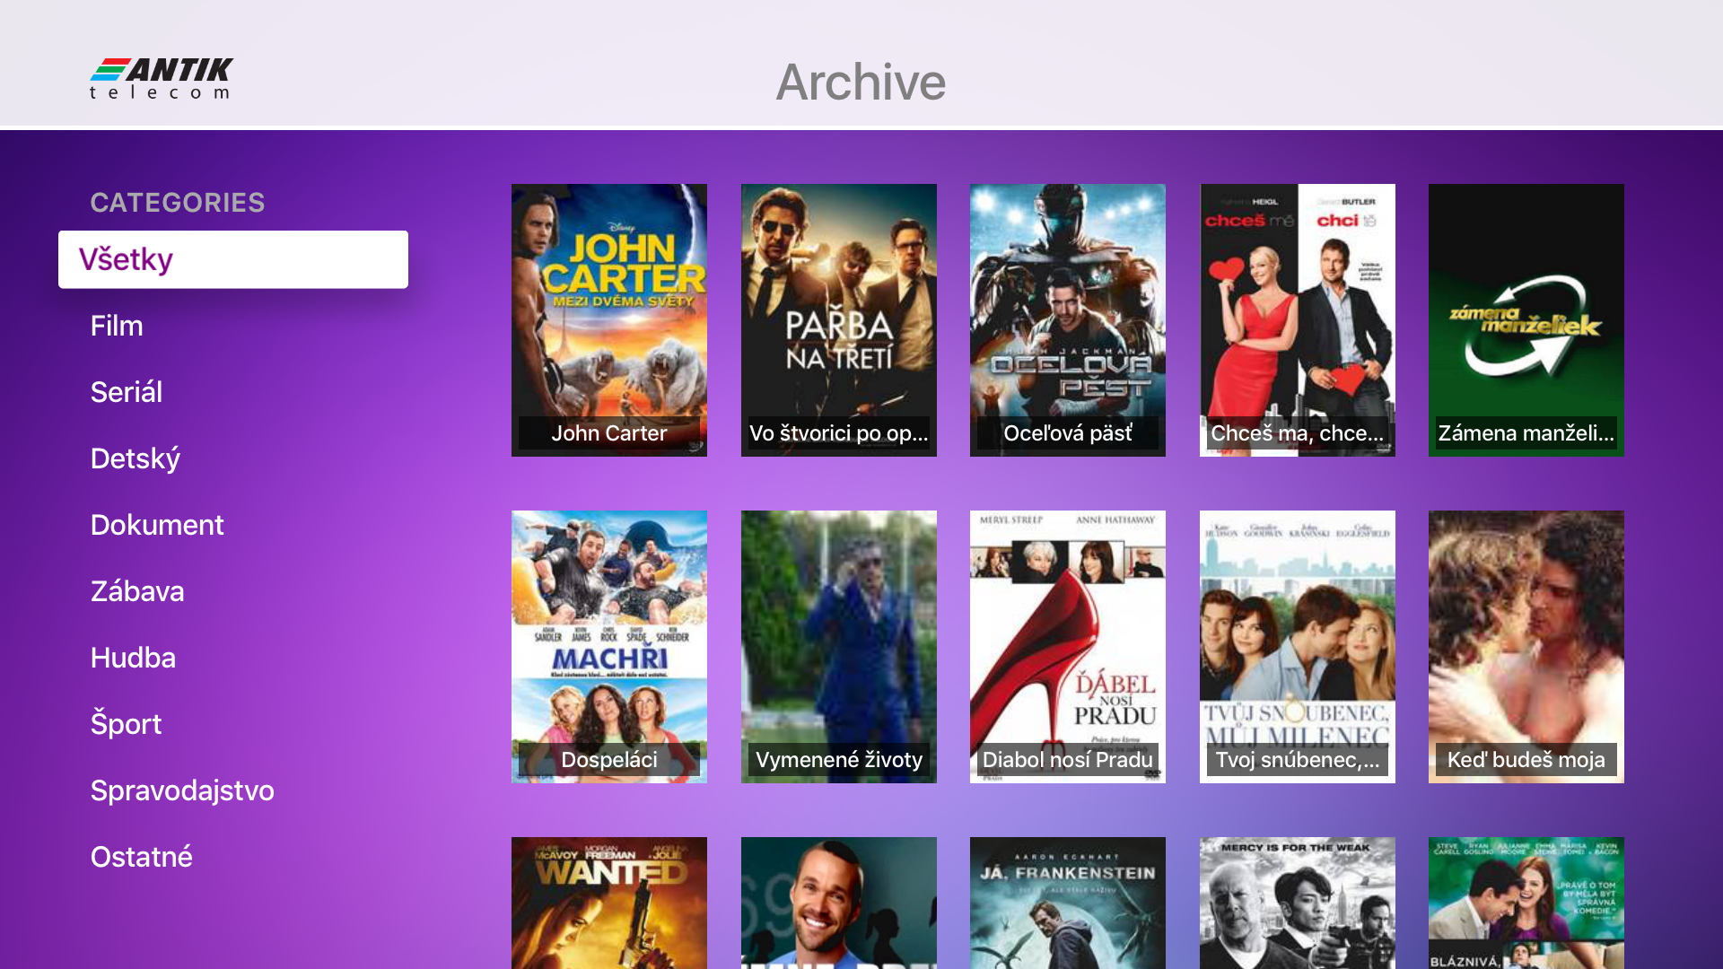Viewport: 1723px width, 969px height.
Task: Select the Zámena manželi... show
Action: 1526,320
